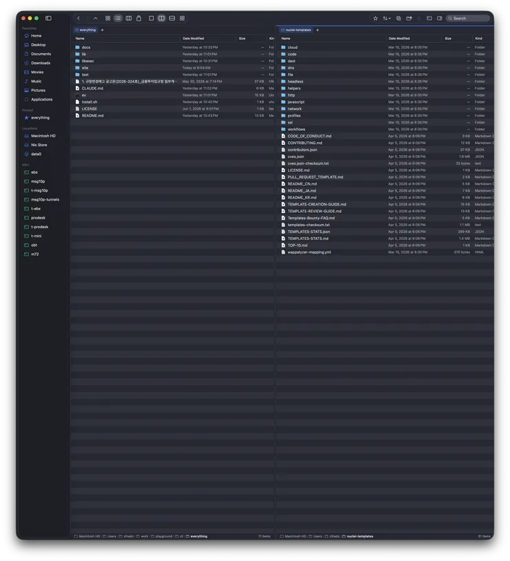The image size is (510, 561).
Task: Select Nix Store location
Action: click(39, 145)
